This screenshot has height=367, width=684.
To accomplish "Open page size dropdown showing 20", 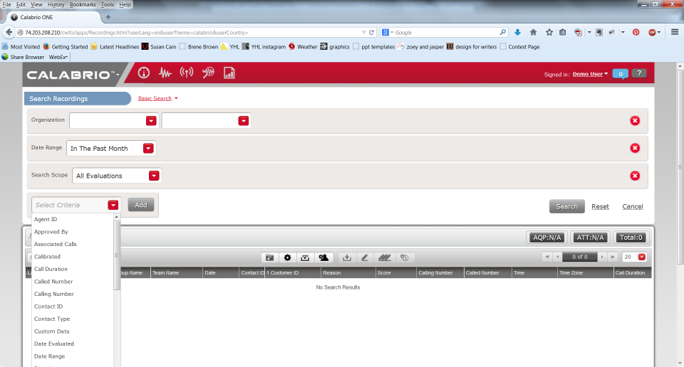I will [x=642, y=257].
